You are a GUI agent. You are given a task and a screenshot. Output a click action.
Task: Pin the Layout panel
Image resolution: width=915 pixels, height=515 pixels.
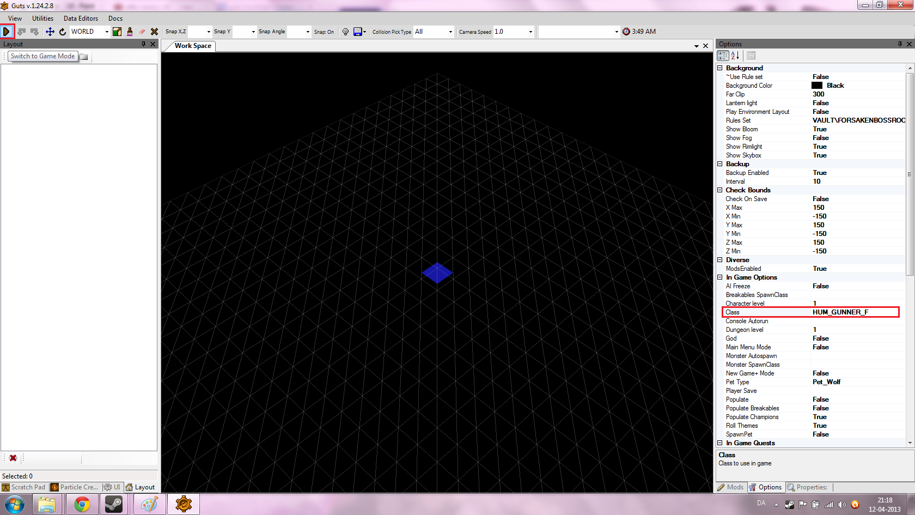coord(144,44)
